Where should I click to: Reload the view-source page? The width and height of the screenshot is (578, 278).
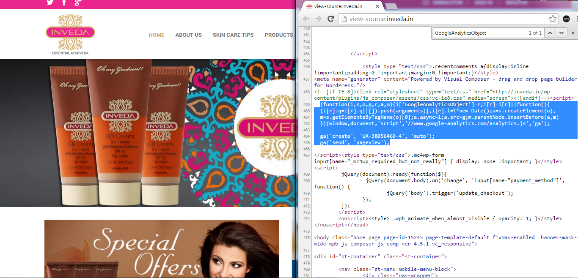(x=331, y=19)
